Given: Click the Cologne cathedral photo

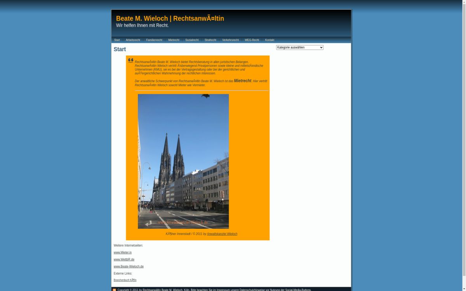Looking at the screenshot, I should point(183,161).
